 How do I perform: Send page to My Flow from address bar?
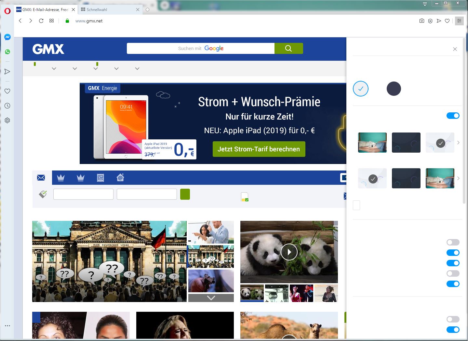(x=439, y=21)
